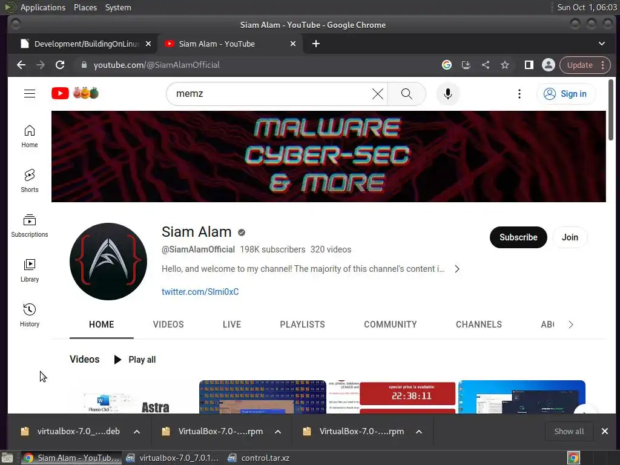Open the Places menu
This screenshot has height=465, width=620.
(85, 7)
